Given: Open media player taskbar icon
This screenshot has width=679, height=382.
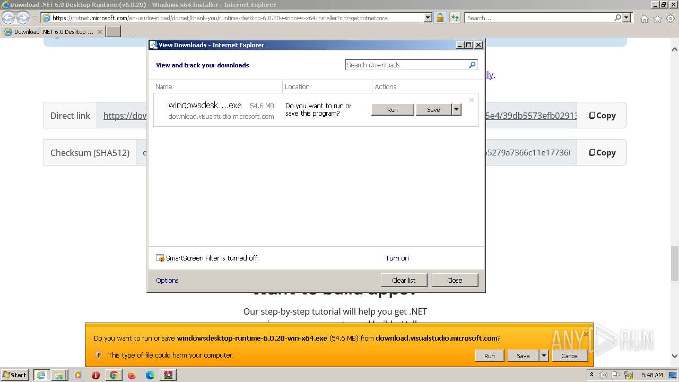Looking at the screenshot, I should 77,375.
